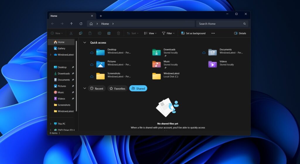This screenshot has width=300, height=164.
Task: Open the Gallery item in sidebar
Action: pyautogui.click(x=61, y=48)
